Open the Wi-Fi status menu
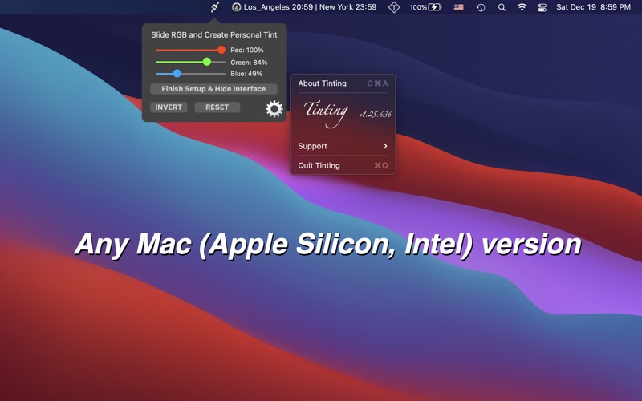The image size is (642, 401). (x=522, y=7)
